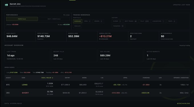Click the Lifetime −$3.00M value

coord(15,25)
